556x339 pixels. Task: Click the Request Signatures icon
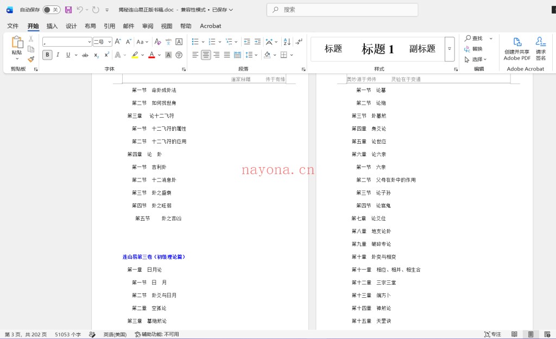(541, 49)
